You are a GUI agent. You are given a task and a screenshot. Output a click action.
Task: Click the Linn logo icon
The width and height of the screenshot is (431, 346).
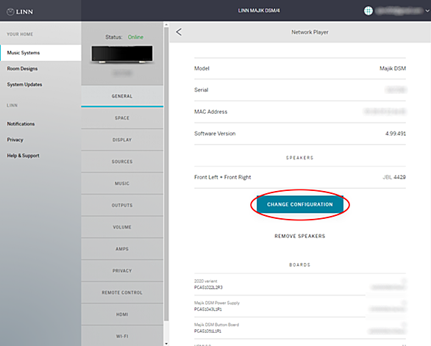point(10,12)
